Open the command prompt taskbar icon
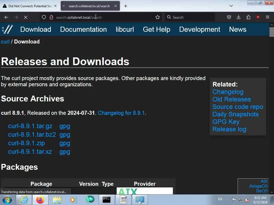The height and width of the screenshot is (205, 274). [x=106, y=200]
